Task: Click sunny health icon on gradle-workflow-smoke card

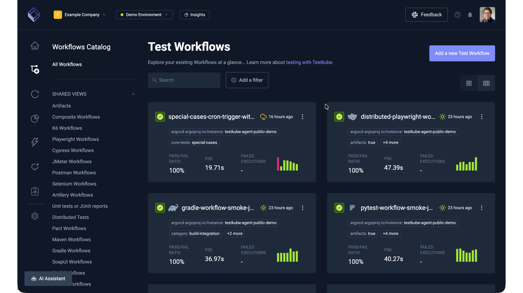Action: [263, 208]
